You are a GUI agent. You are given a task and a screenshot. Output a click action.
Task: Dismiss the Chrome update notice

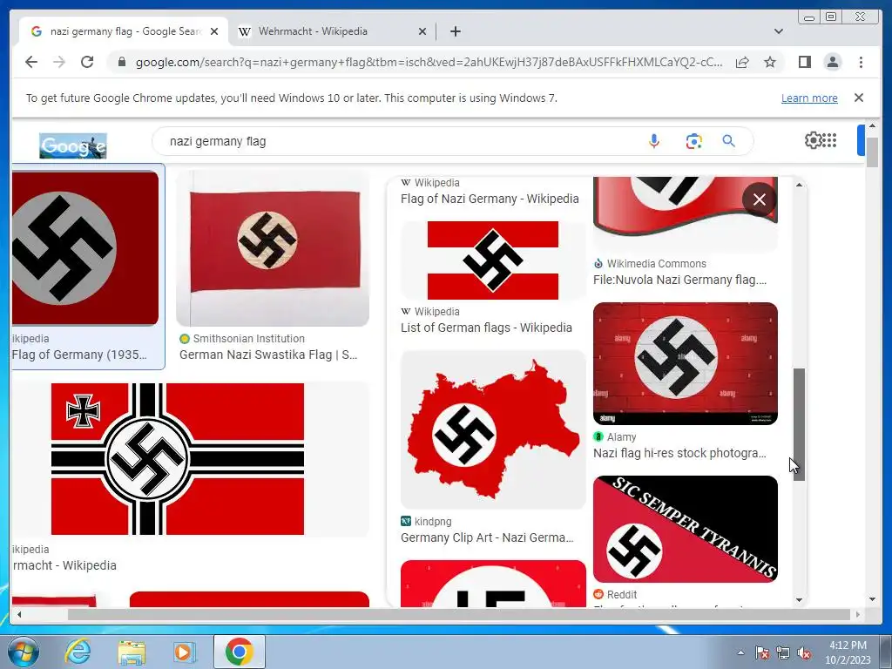pyautogui.click(x=859, y=98)
